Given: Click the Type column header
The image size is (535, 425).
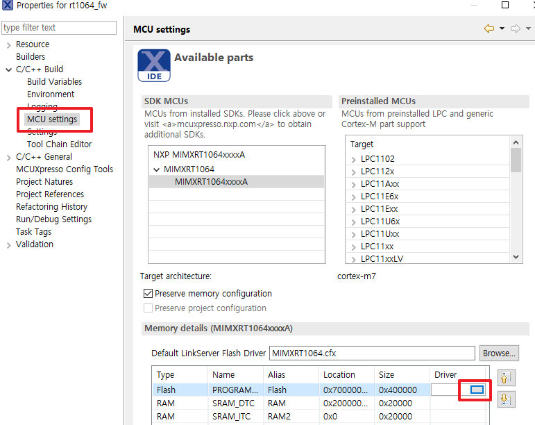Looking at the screenshot, I should 180,375.
